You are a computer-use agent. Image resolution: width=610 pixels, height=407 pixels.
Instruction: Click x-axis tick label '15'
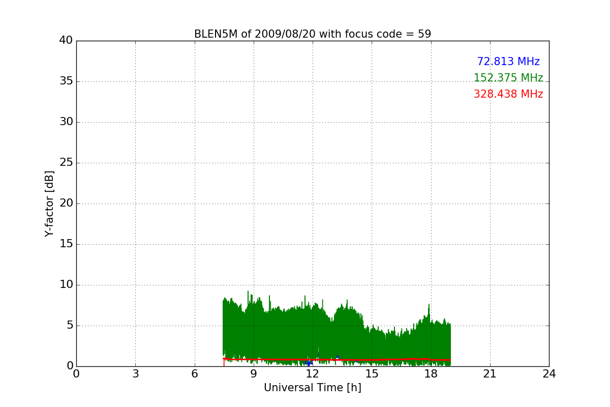(x=372, y=374)
